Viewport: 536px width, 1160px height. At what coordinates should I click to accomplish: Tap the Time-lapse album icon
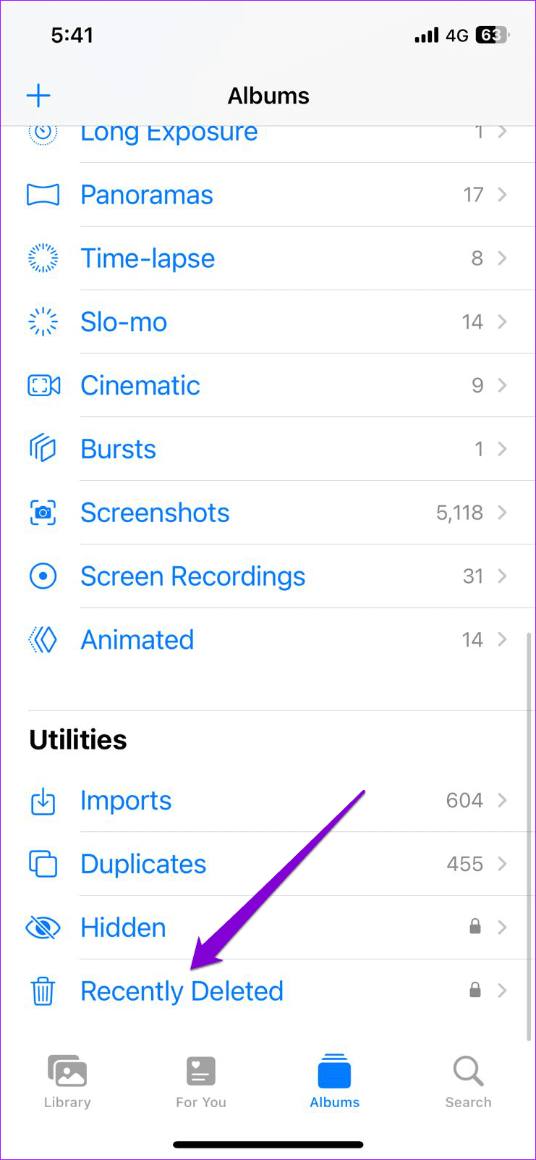(43, 259)
